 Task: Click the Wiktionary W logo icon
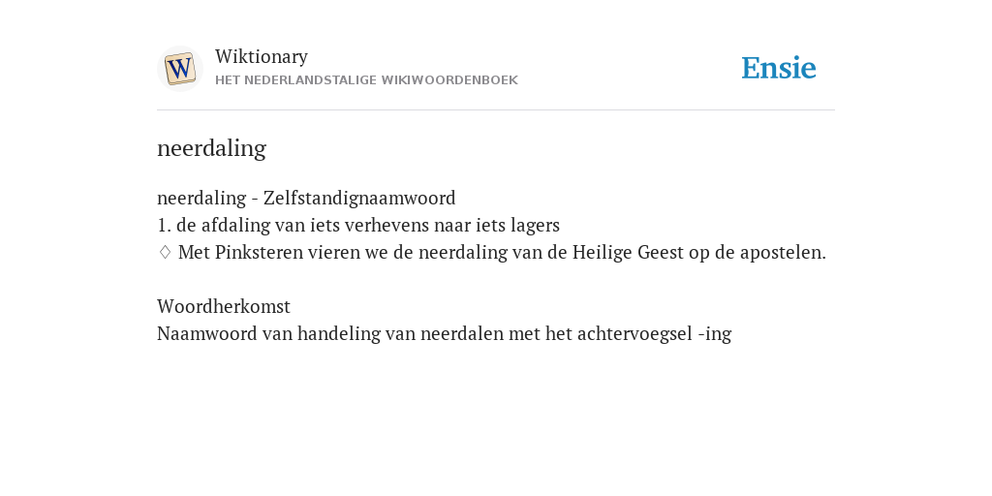[x=179, y=69]
